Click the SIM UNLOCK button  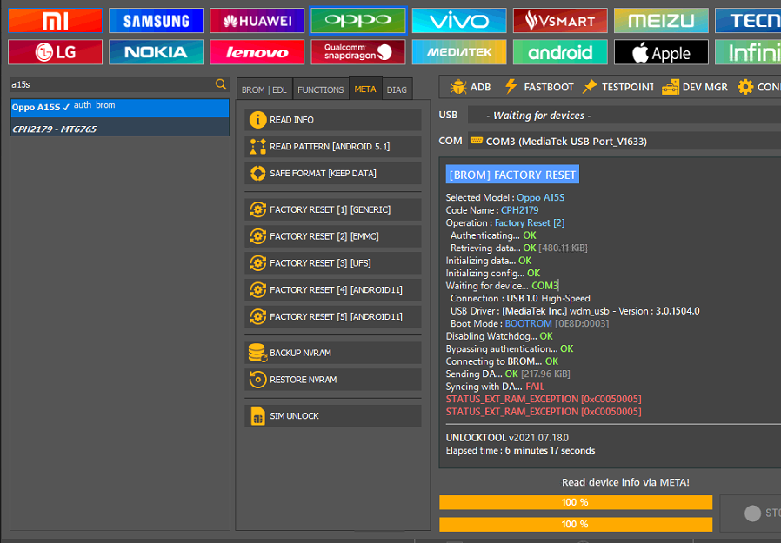click(333, 416)
